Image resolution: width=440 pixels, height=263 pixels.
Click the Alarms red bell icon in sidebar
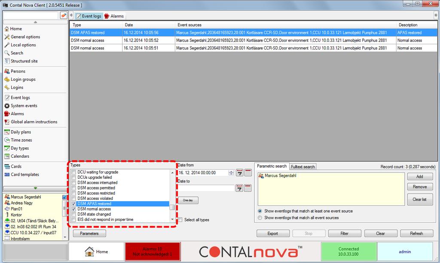[x=7, y=114]
